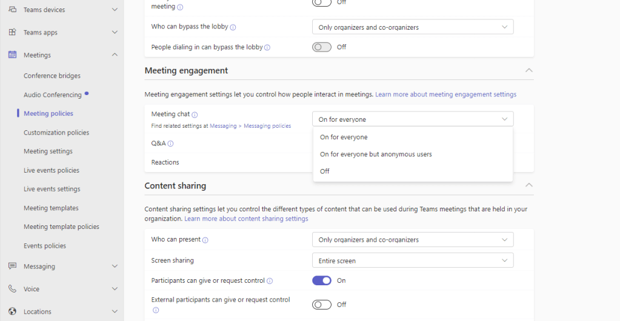620x321 pixels.
Task: Click the Meetings calendar icon in sidebar
Action: click(12, 55)
